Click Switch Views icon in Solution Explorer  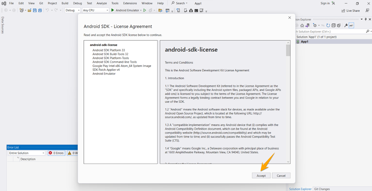pyautogui.click(x=307, y=26)
